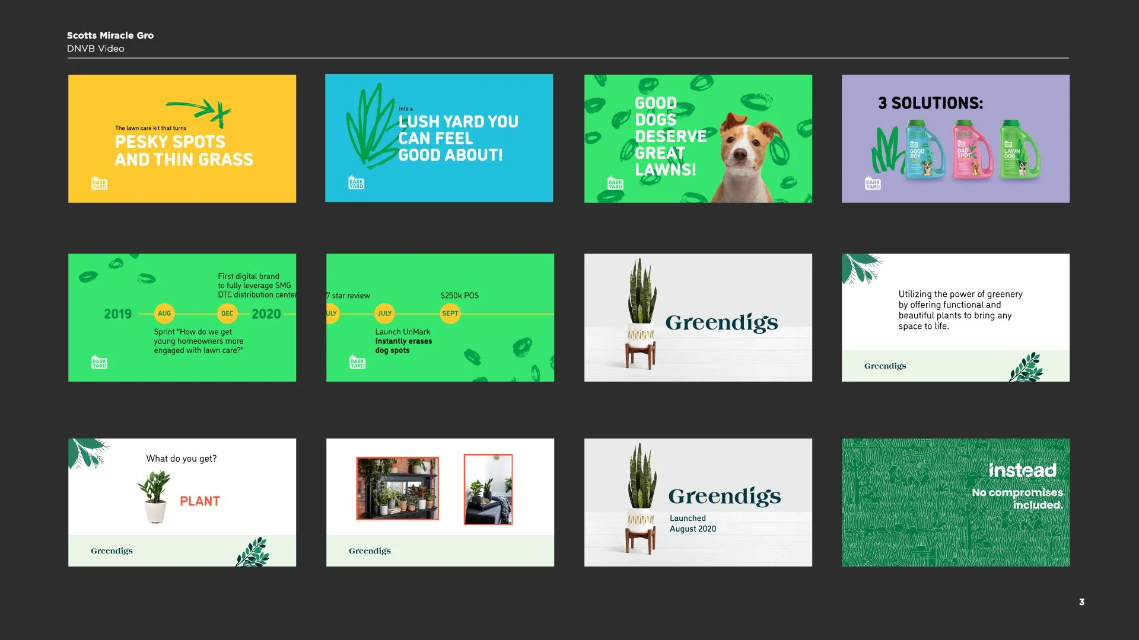Click the red PLANT label text
This screenshot has width=1139, height=640.
pos(200,501)
